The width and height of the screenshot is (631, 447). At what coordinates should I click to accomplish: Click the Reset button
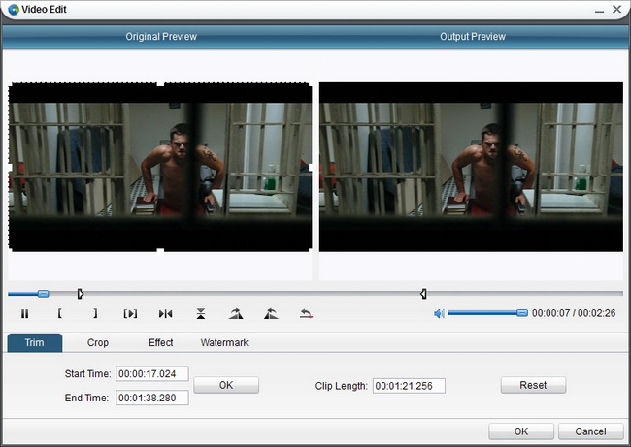tap(533, 385)
